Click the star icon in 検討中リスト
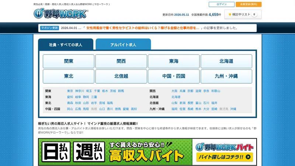Image resolution: width=295 pixels, height=166 pixels. 230,14
